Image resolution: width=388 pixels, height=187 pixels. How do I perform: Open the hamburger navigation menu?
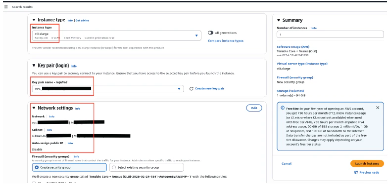[6, 7]
